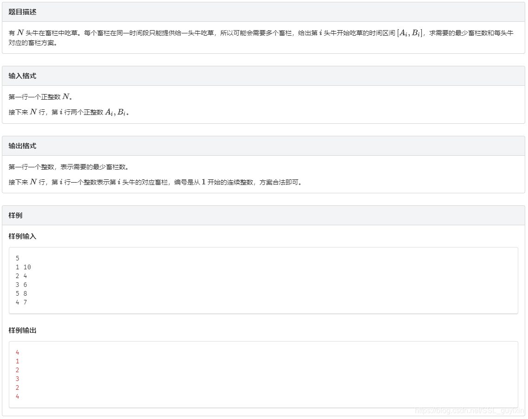Click the 样例输出 label

(22, 330)
